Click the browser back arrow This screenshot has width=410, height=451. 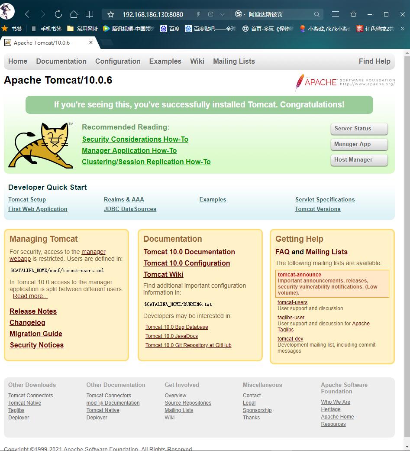27,14
